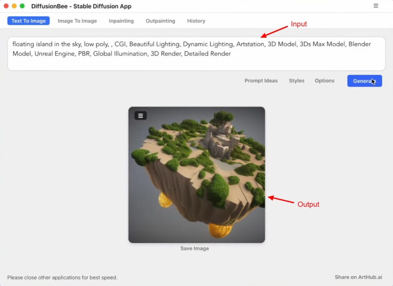
Task: View the History tab
Action: tap(196, 21)
